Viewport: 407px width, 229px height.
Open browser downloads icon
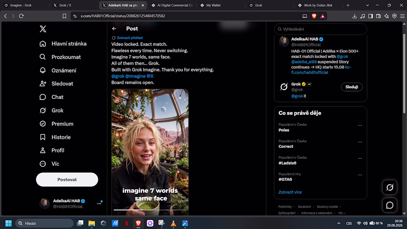tap(354, 16)
